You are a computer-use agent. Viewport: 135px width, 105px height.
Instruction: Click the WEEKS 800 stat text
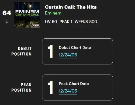[x=86, y=22]
